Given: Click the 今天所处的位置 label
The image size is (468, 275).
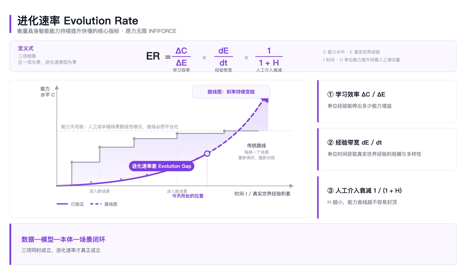Looking at the screenshot, I should coord(187,196).
